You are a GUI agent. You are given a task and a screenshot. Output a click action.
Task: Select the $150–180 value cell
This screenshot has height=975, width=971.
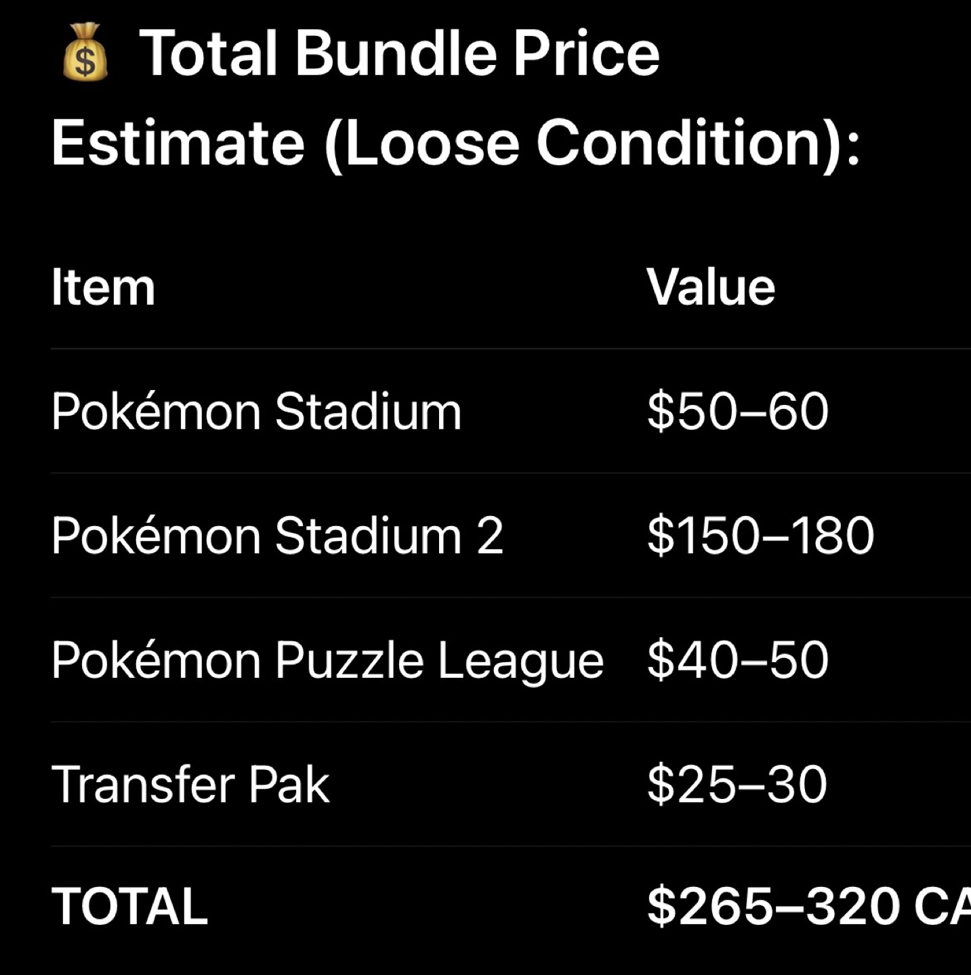tap(760, 536)
